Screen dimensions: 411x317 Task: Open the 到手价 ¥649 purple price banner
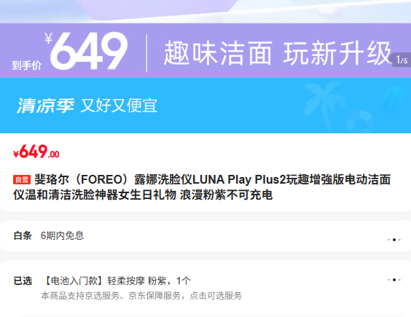click(205, 50)
